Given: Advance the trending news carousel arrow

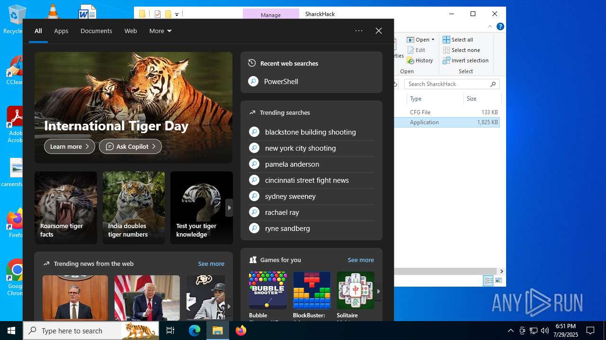Looking at the screenshot, I should [x=229, y=306].
